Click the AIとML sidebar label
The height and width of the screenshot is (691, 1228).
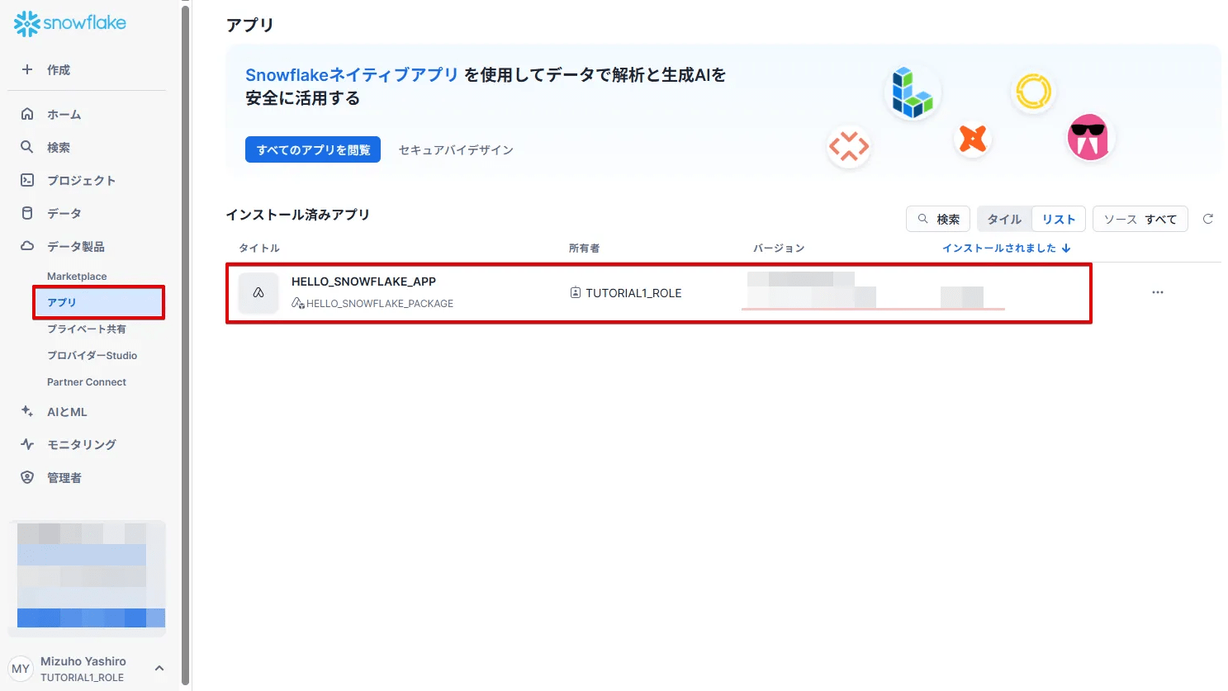click(67, 411)
